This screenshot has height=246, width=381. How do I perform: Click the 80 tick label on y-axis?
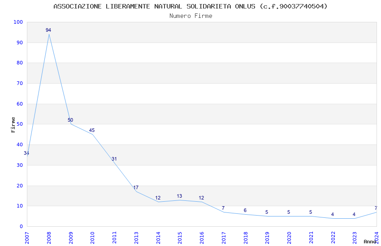(x=20, y=63)
